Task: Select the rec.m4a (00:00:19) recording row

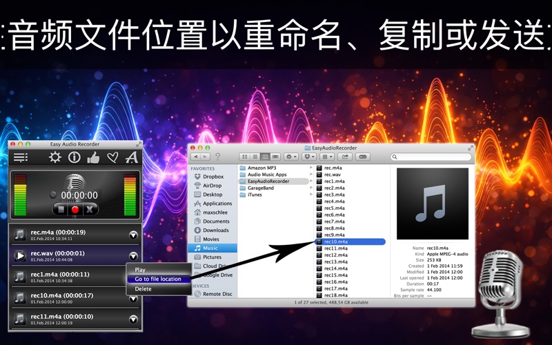Action: [x=75, y=235]
